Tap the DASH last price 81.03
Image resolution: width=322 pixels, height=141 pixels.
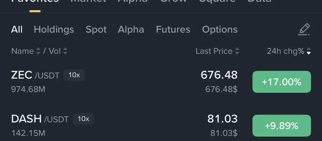click(x=222, y=119)
